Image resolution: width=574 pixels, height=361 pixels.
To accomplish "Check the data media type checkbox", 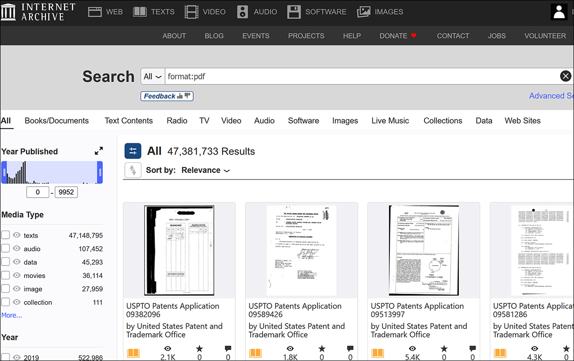I will click(6, 262).
